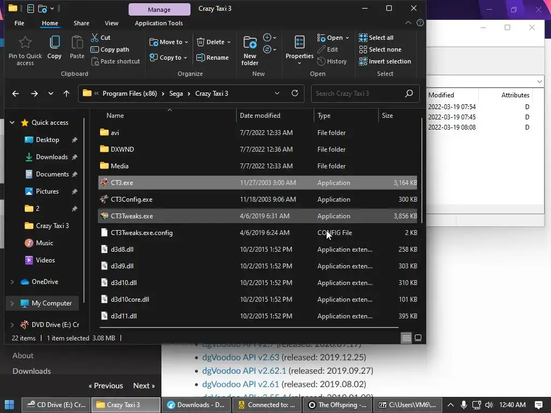Open dgVoodoo API v2.61 link
Viewport: 551px width, 413px height.
pos(241,384)
